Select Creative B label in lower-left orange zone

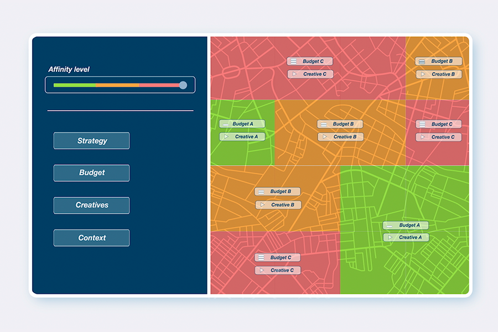pyautogui.click(x=282, y=205)
